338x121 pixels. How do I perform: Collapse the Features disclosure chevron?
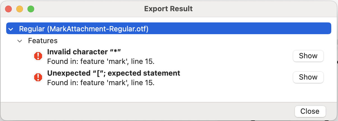[x=20, y=41]
